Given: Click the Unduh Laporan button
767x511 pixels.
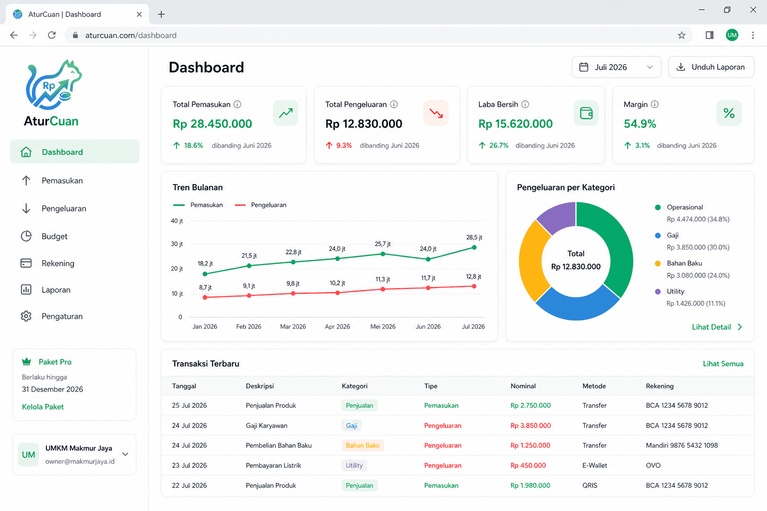Looking at the screenshot, I should [711, 67].
